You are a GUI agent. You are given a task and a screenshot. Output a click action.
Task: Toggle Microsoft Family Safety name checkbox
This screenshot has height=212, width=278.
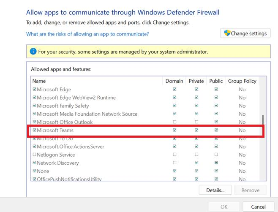[x=35, y=106]
